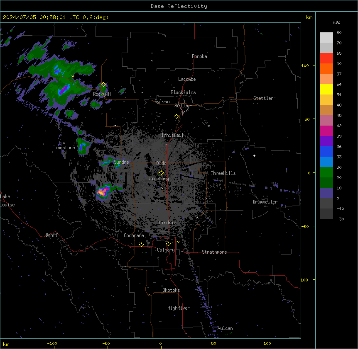Click the HighRiver city label

point(179,308)
